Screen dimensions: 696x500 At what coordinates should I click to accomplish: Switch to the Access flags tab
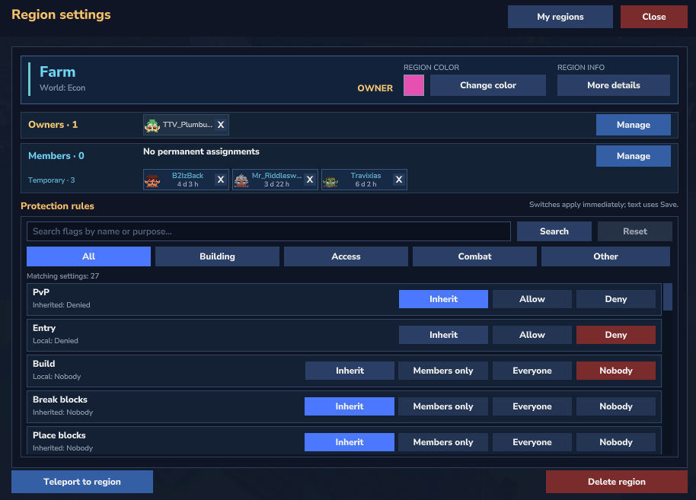click(x=346, y=256)
